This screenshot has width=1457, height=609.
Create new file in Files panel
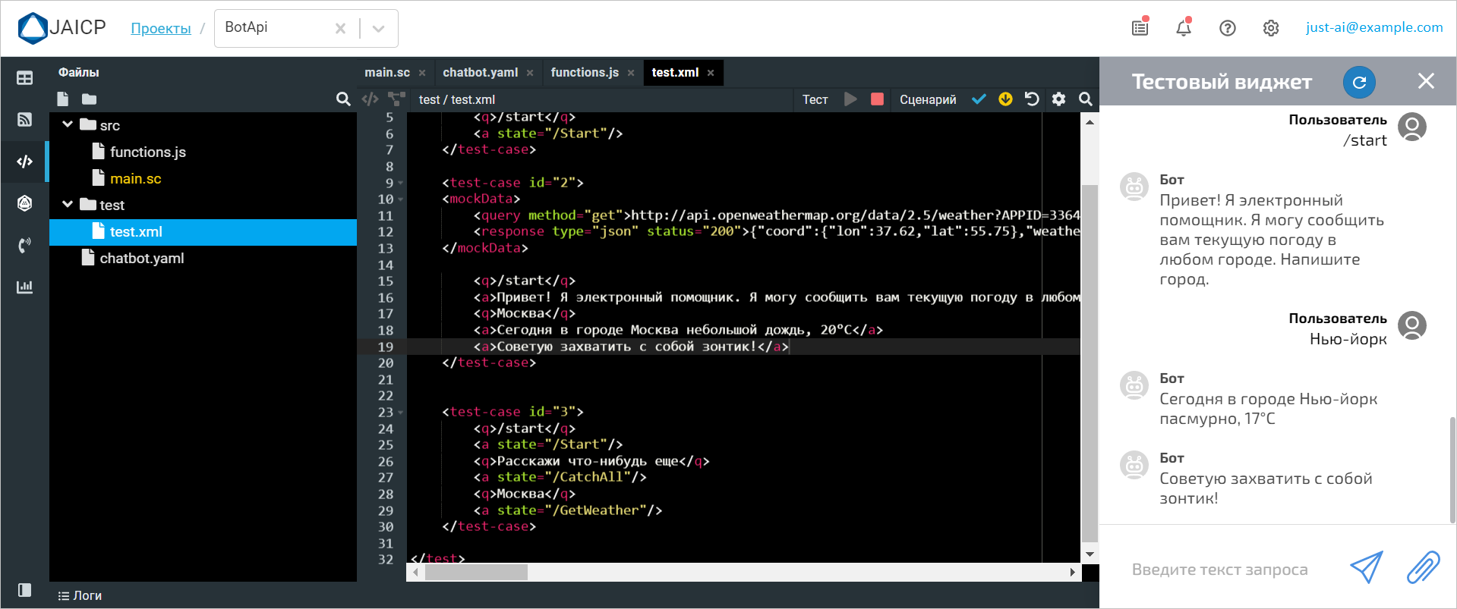(x=63, y=99)
